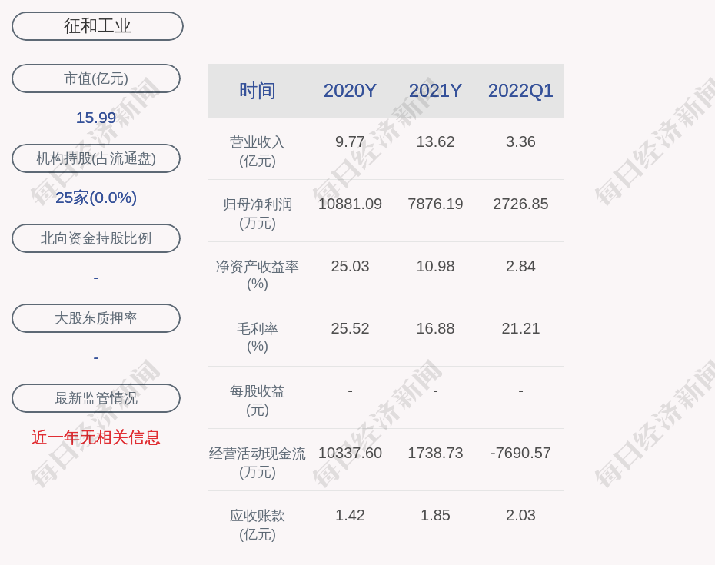Screen dimensions: 715x565
Task: Click cash flow value 10337.60
Action: pyautogui.click(x=350, y=453)
